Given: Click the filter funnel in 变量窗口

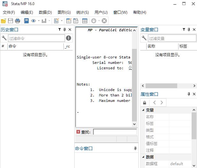Looking at the screenshot, I should pos(184,29).
